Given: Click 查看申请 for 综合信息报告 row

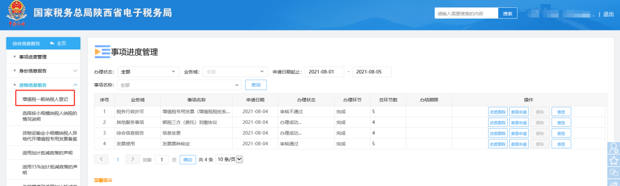Looking at the screenshot, I should tap(519, 133).
